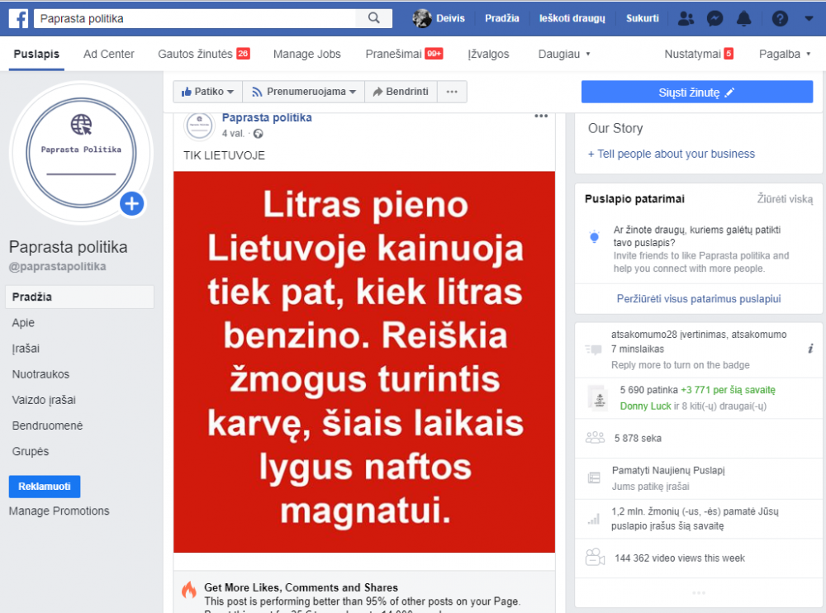Image resolution: width=826 pixels, height=613 pixels.
Task: Click Sukurti in top bar
Action: click(x=642, y=18)
